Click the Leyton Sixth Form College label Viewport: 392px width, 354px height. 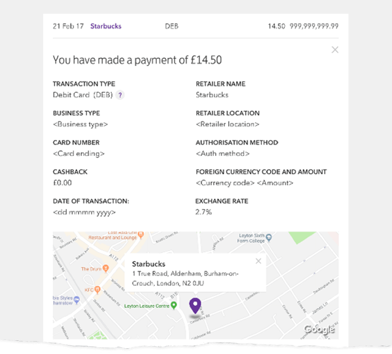click(x=251, y=238)
